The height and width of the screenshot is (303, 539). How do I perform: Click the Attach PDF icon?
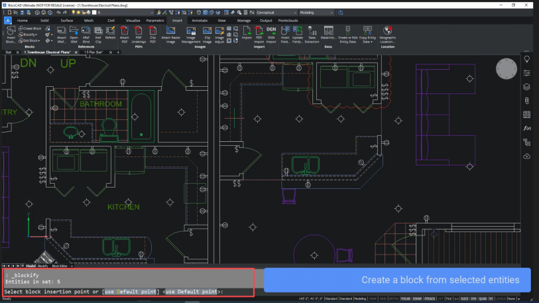[x=125, y=34]
